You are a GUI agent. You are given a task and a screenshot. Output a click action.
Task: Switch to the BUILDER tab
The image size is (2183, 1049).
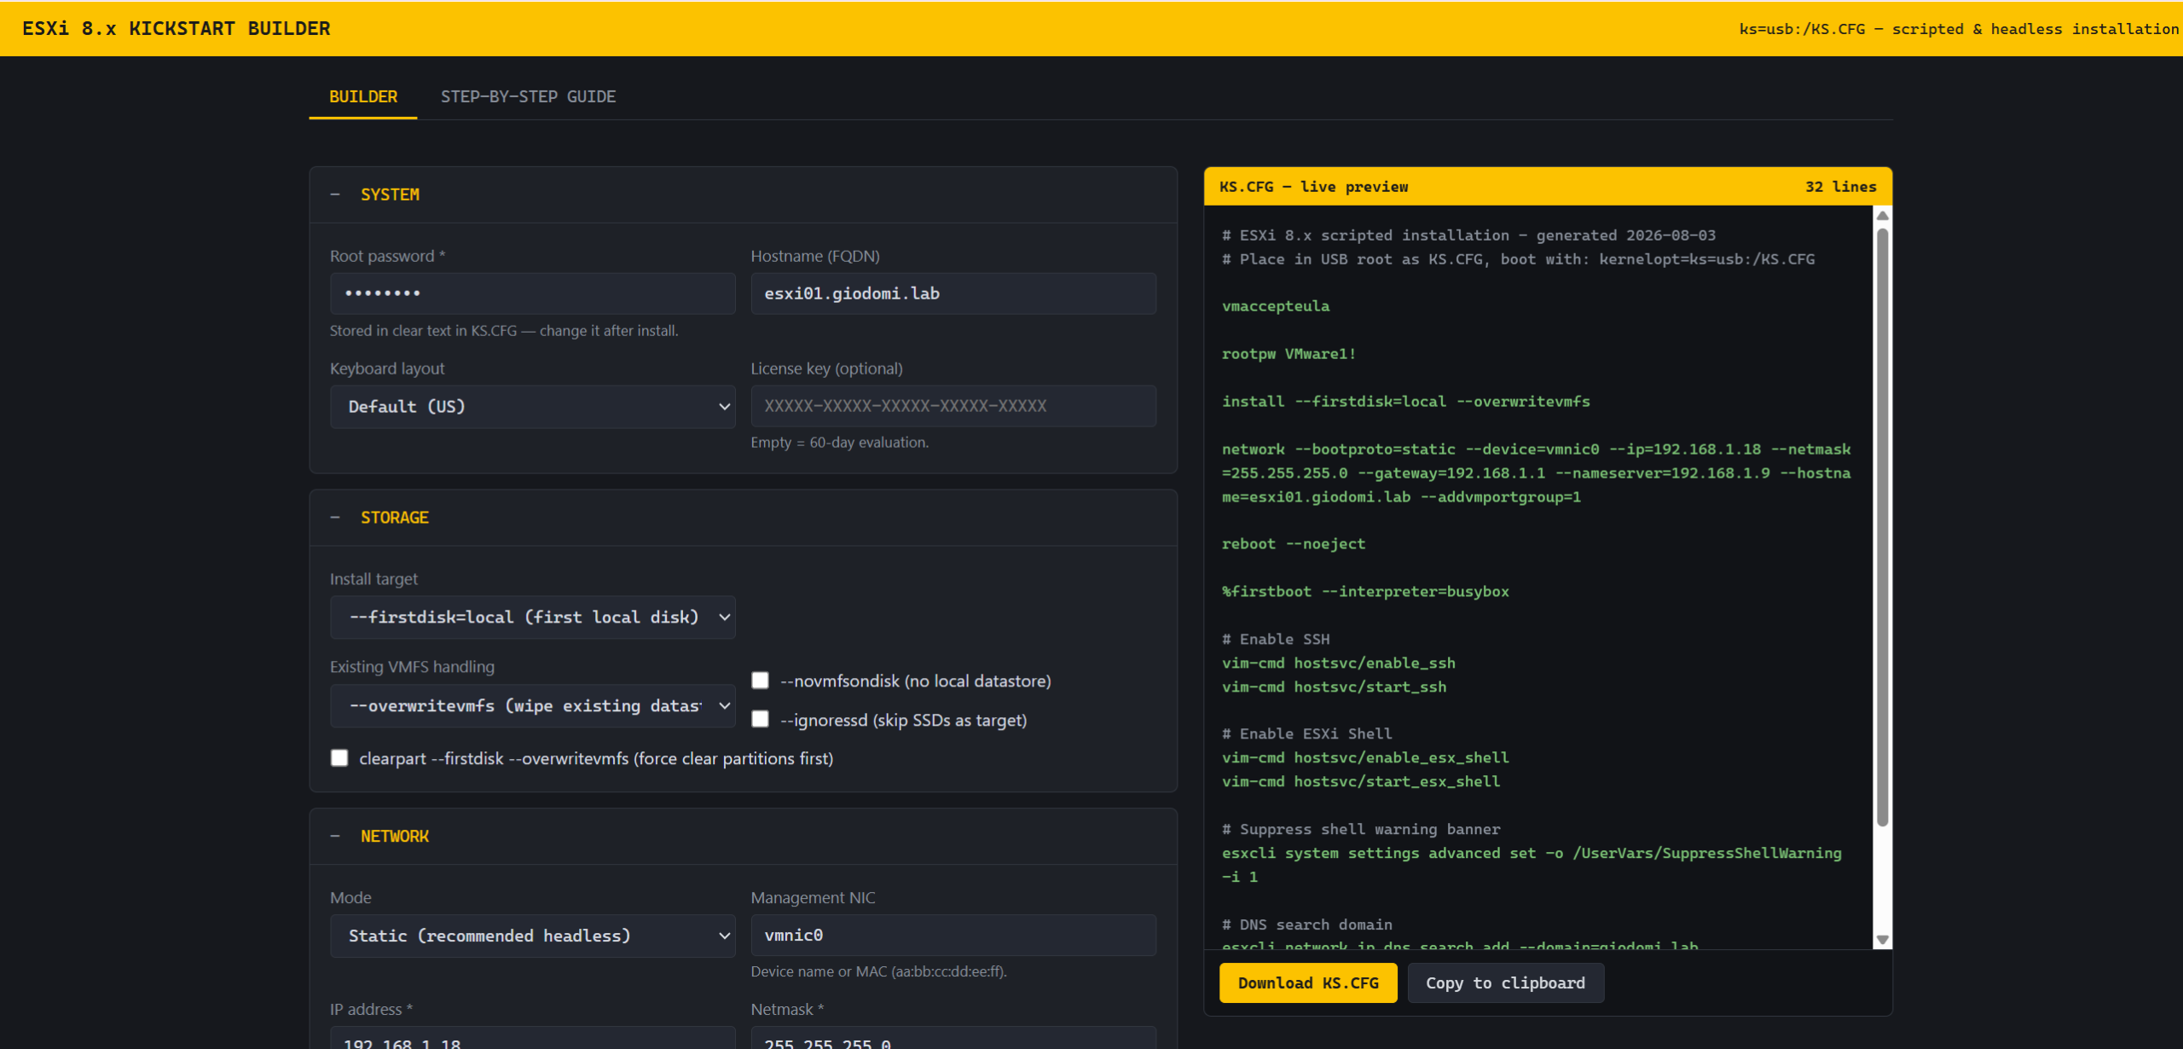click(363, 96)
